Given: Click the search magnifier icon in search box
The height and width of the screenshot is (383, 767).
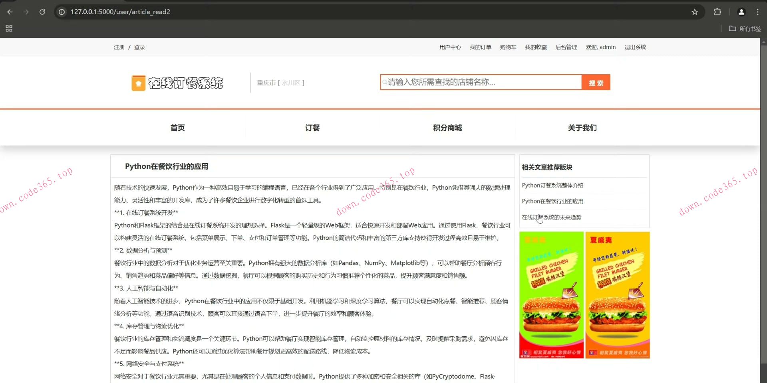Looking at the screenshot, I should 385,82.
